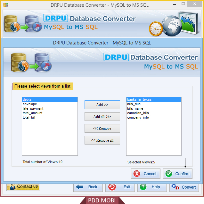The height and width of the screenshot is (204, 204).
Task: Click the Add >> button
Action: pos(102,105)
